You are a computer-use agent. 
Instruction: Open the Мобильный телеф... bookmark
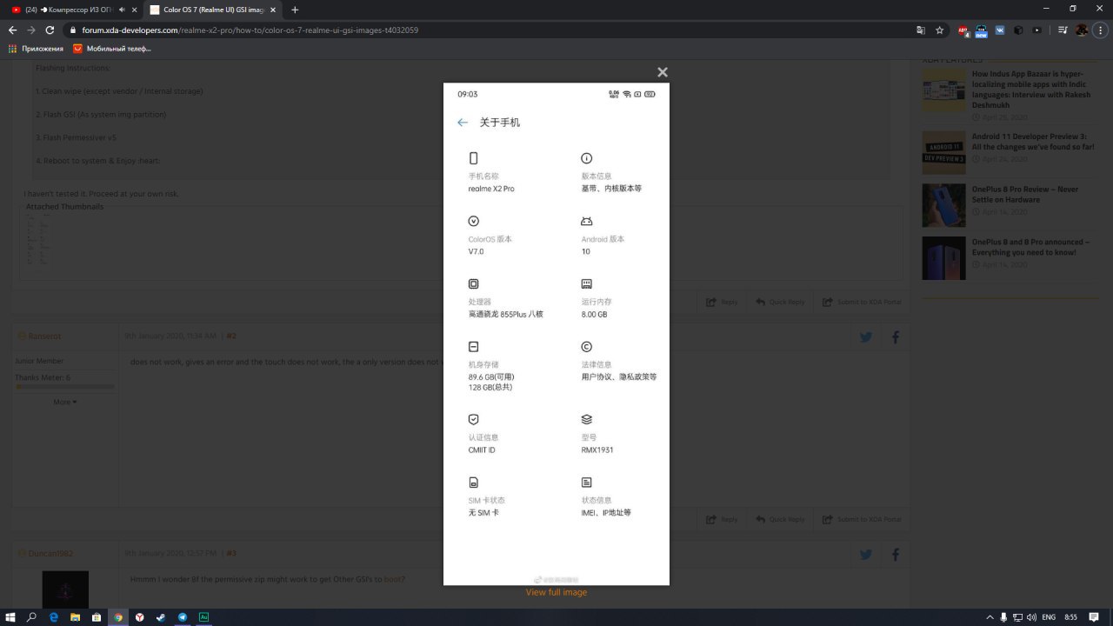[x=112, y=49]
